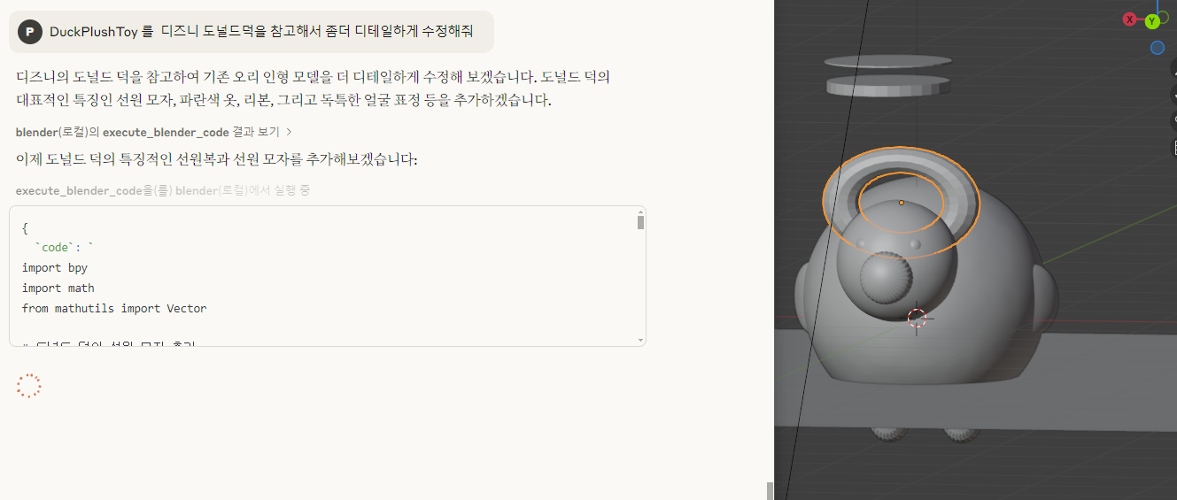Click the green Y axis gizmo ball
Viewport: 1177px width, 500px height.
coord(1152,21)
